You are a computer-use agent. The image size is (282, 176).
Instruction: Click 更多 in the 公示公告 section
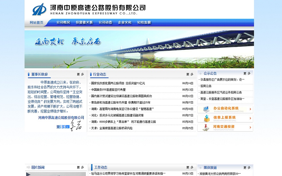247,73
